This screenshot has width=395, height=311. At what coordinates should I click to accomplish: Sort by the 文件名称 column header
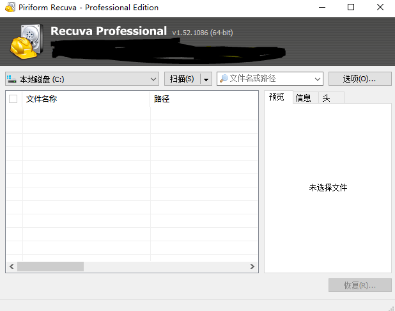pos(86,99)
